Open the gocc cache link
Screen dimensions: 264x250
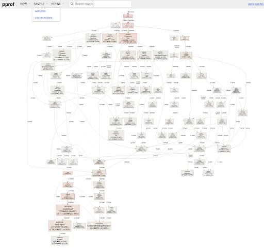coord(256,4)
